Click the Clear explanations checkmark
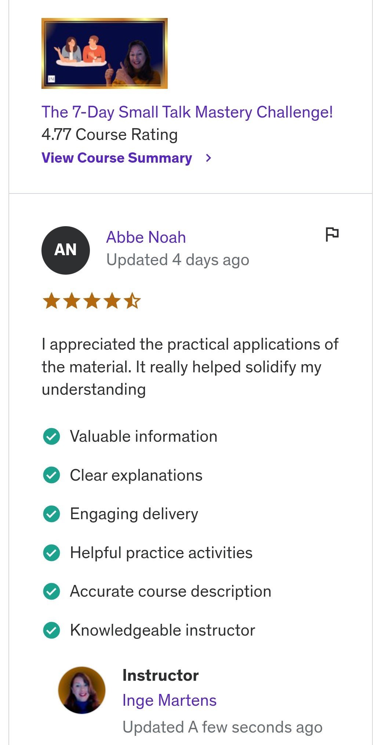This screenshot has height=745, width=375. tap(51, 475)
